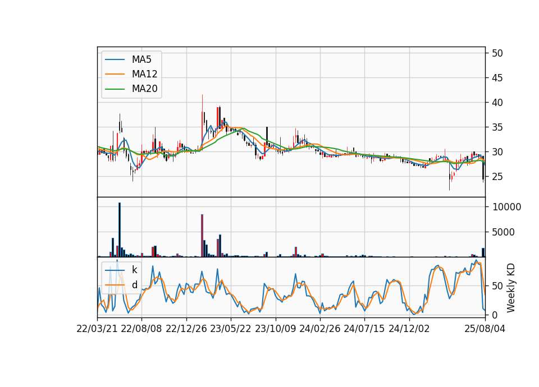Click the price axis value 50
539x387 pixels.
(x=497, y=53)
